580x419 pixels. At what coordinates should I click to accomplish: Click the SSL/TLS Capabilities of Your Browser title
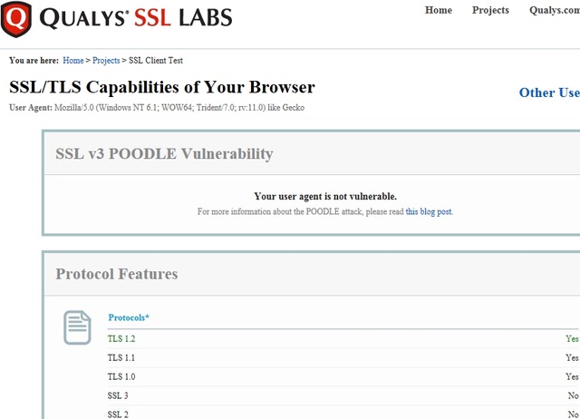click(162, 87)
